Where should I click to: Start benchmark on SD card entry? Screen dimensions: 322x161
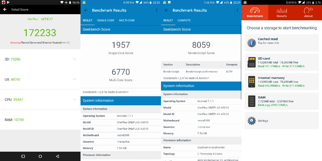282,62
